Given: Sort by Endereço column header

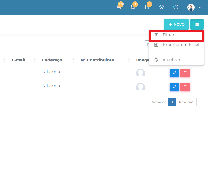Looking at the screenshot, I should [x=52, y=60].
